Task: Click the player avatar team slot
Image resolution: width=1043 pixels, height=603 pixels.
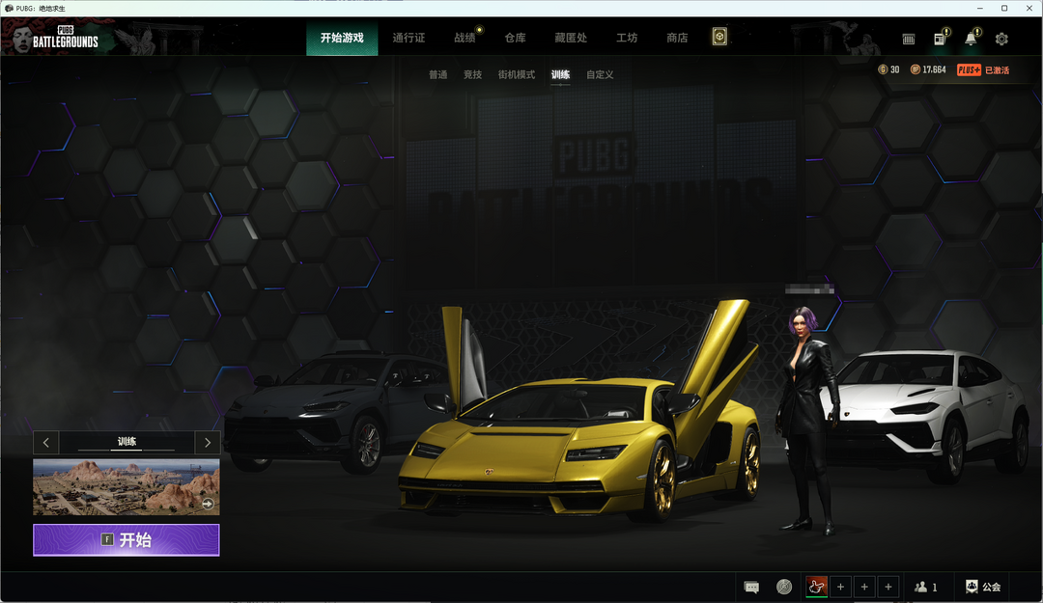Action: 816,587
